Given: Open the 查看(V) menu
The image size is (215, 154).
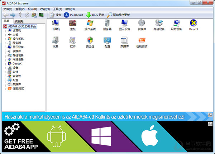Looking at the screenshot, I should click(20, 9).
